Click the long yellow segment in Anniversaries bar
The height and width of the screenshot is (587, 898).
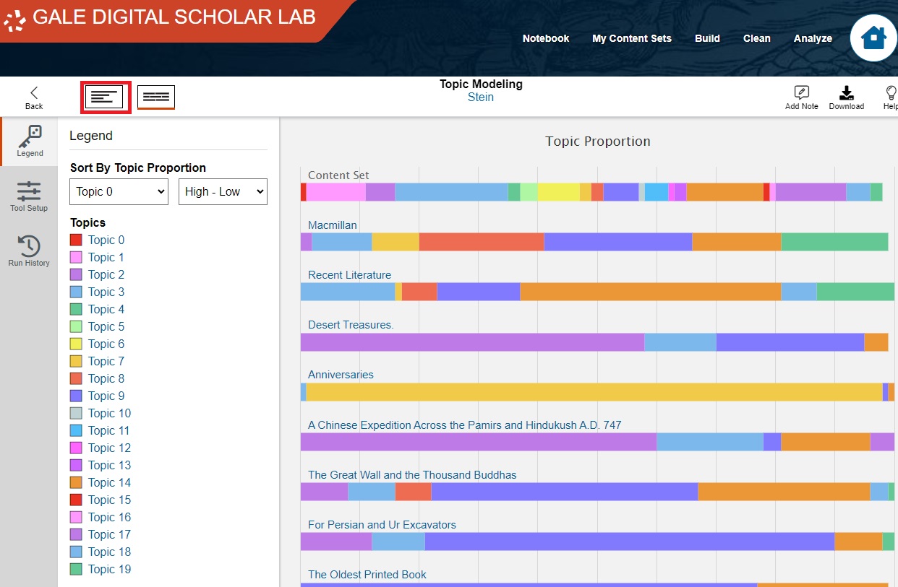[594, 392]
